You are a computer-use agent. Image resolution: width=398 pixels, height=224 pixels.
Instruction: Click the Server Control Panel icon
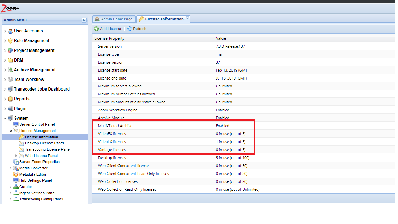[x=16, y=124]
